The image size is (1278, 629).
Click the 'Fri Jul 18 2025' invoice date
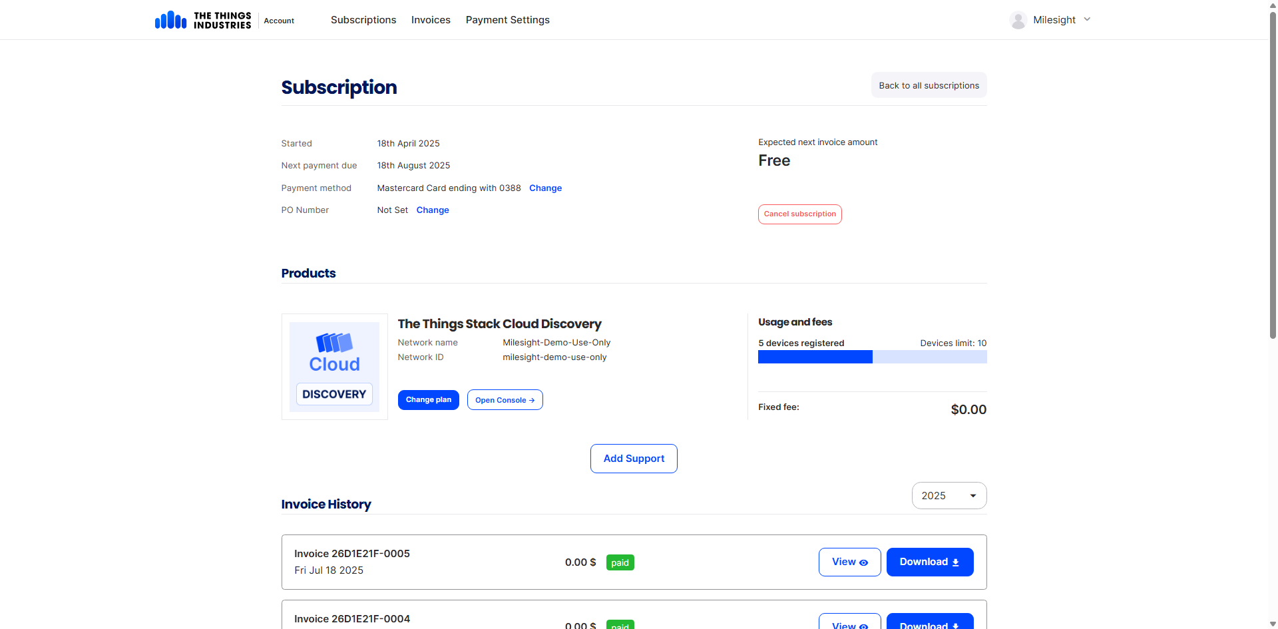[329, 570]
